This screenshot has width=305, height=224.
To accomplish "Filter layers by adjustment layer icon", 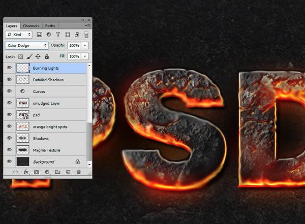I will coord(49,35).
